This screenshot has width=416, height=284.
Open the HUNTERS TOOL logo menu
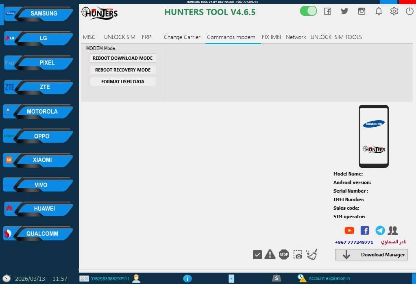(x=100, y=13)
